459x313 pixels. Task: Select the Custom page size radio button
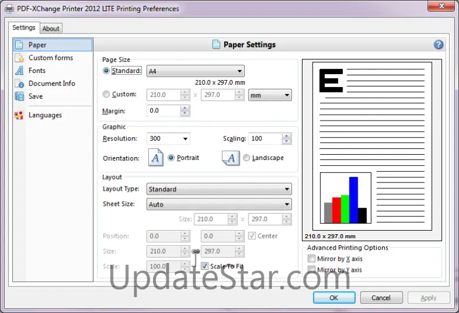point(107,94)
